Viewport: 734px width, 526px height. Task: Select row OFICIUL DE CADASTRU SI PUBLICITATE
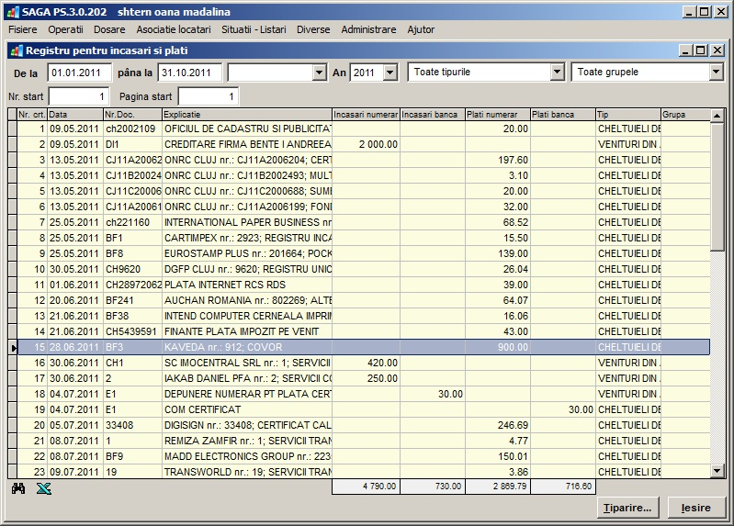(364, 129)
